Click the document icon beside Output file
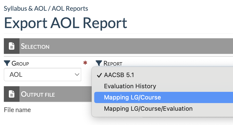This screenshot has width=233, height=125. point(12,94)
